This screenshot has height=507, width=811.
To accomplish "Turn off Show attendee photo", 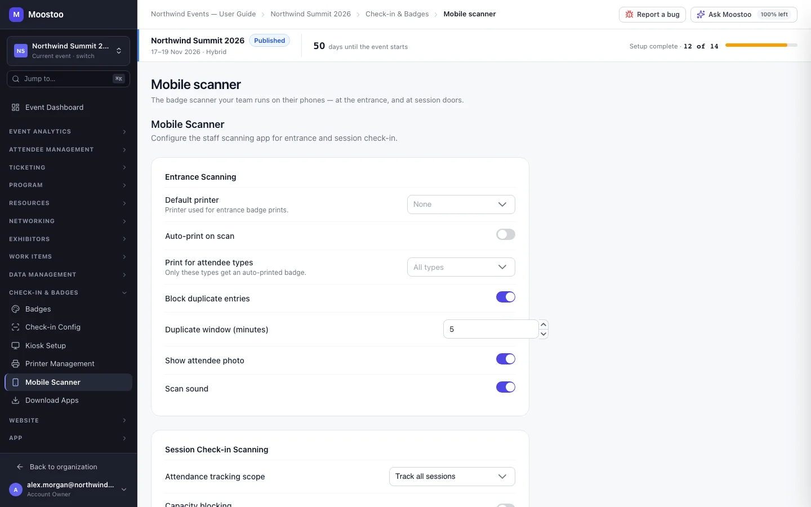I will click(506, 359).
